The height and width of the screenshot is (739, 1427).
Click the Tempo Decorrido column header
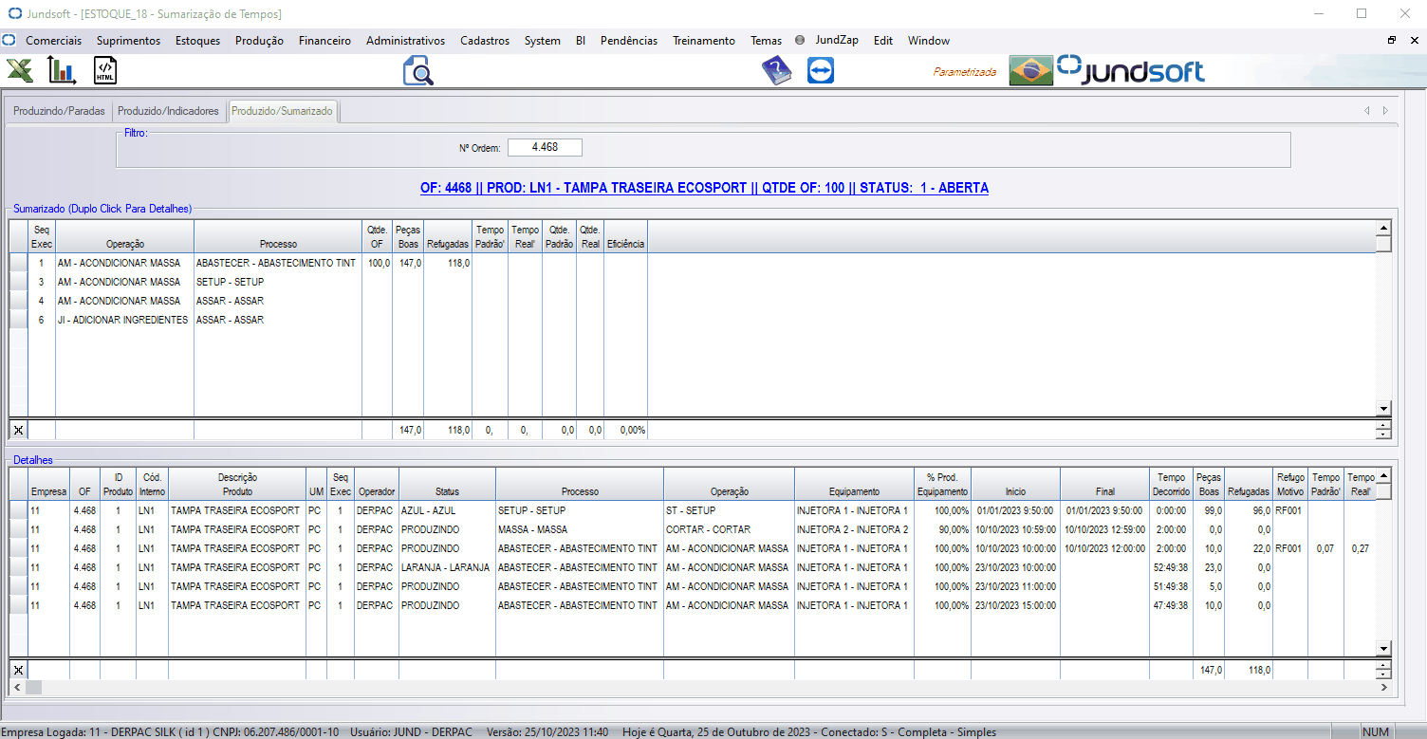coord(1170,484)
